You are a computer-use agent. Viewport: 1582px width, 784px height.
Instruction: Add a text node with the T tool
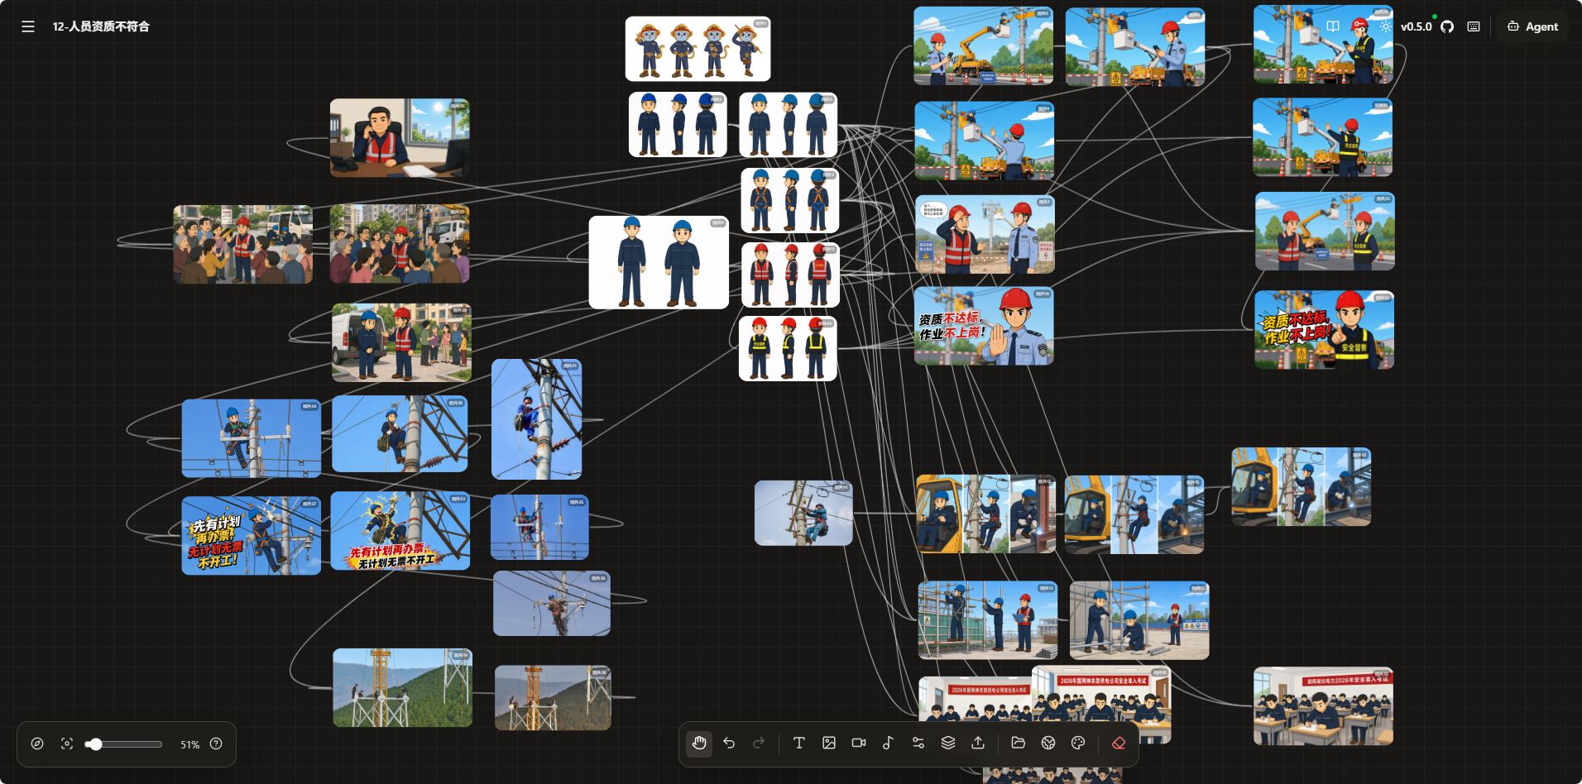click(799, 743)
